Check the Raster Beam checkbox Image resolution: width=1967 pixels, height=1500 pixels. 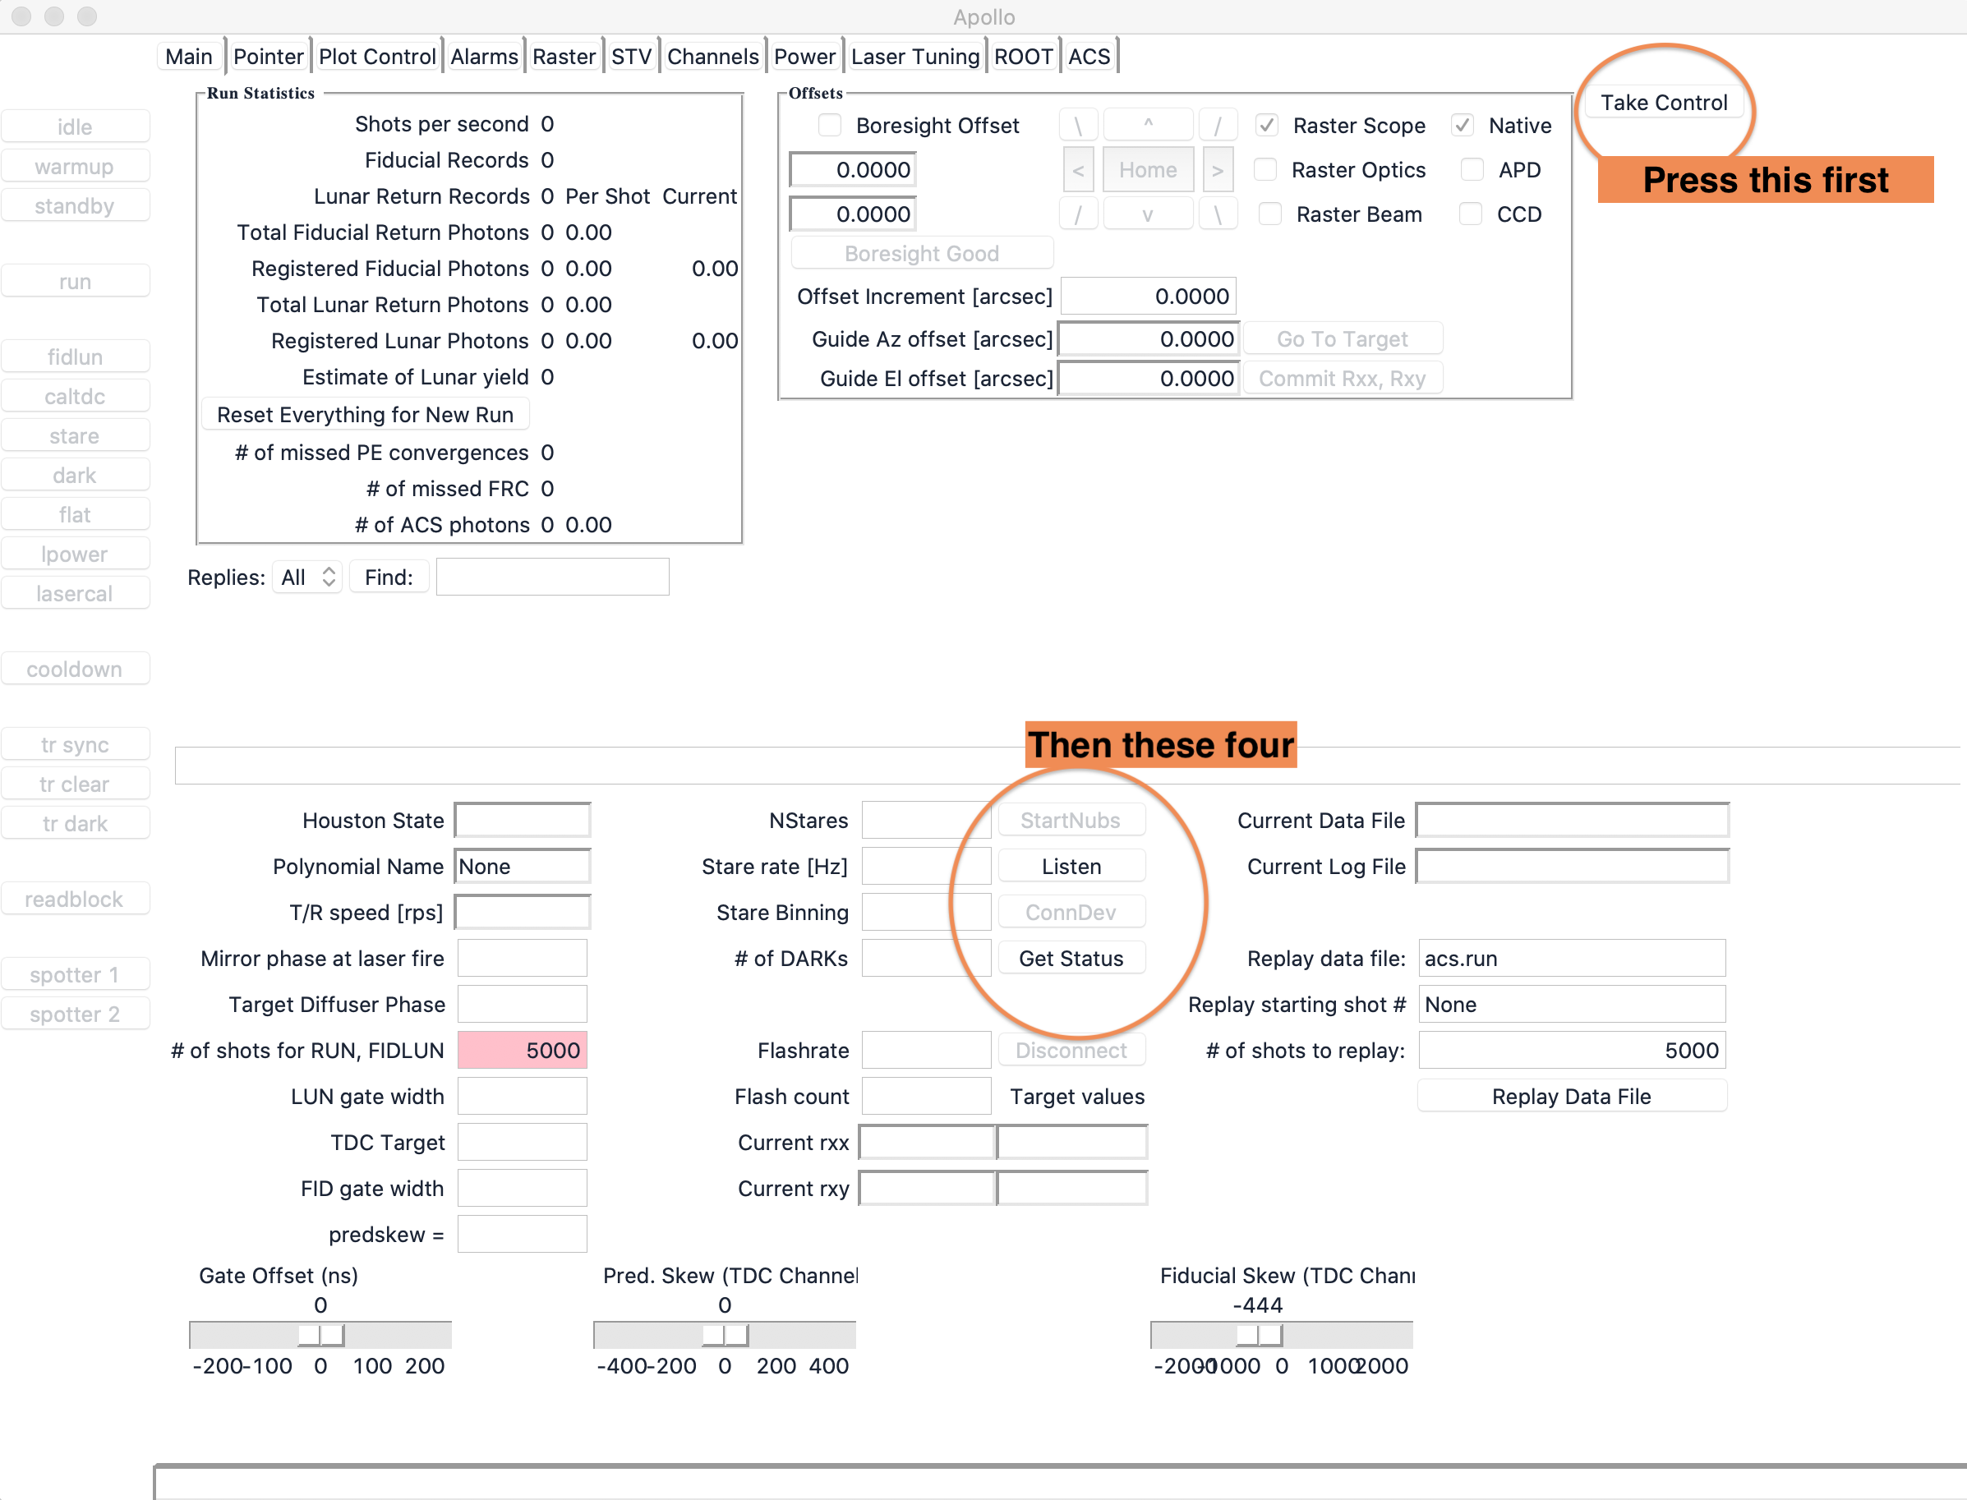tap(1269, 214)
